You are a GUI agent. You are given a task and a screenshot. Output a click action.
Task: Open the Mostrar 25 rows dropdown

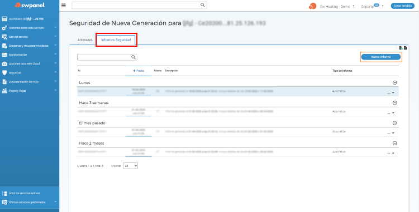[130, 166]
